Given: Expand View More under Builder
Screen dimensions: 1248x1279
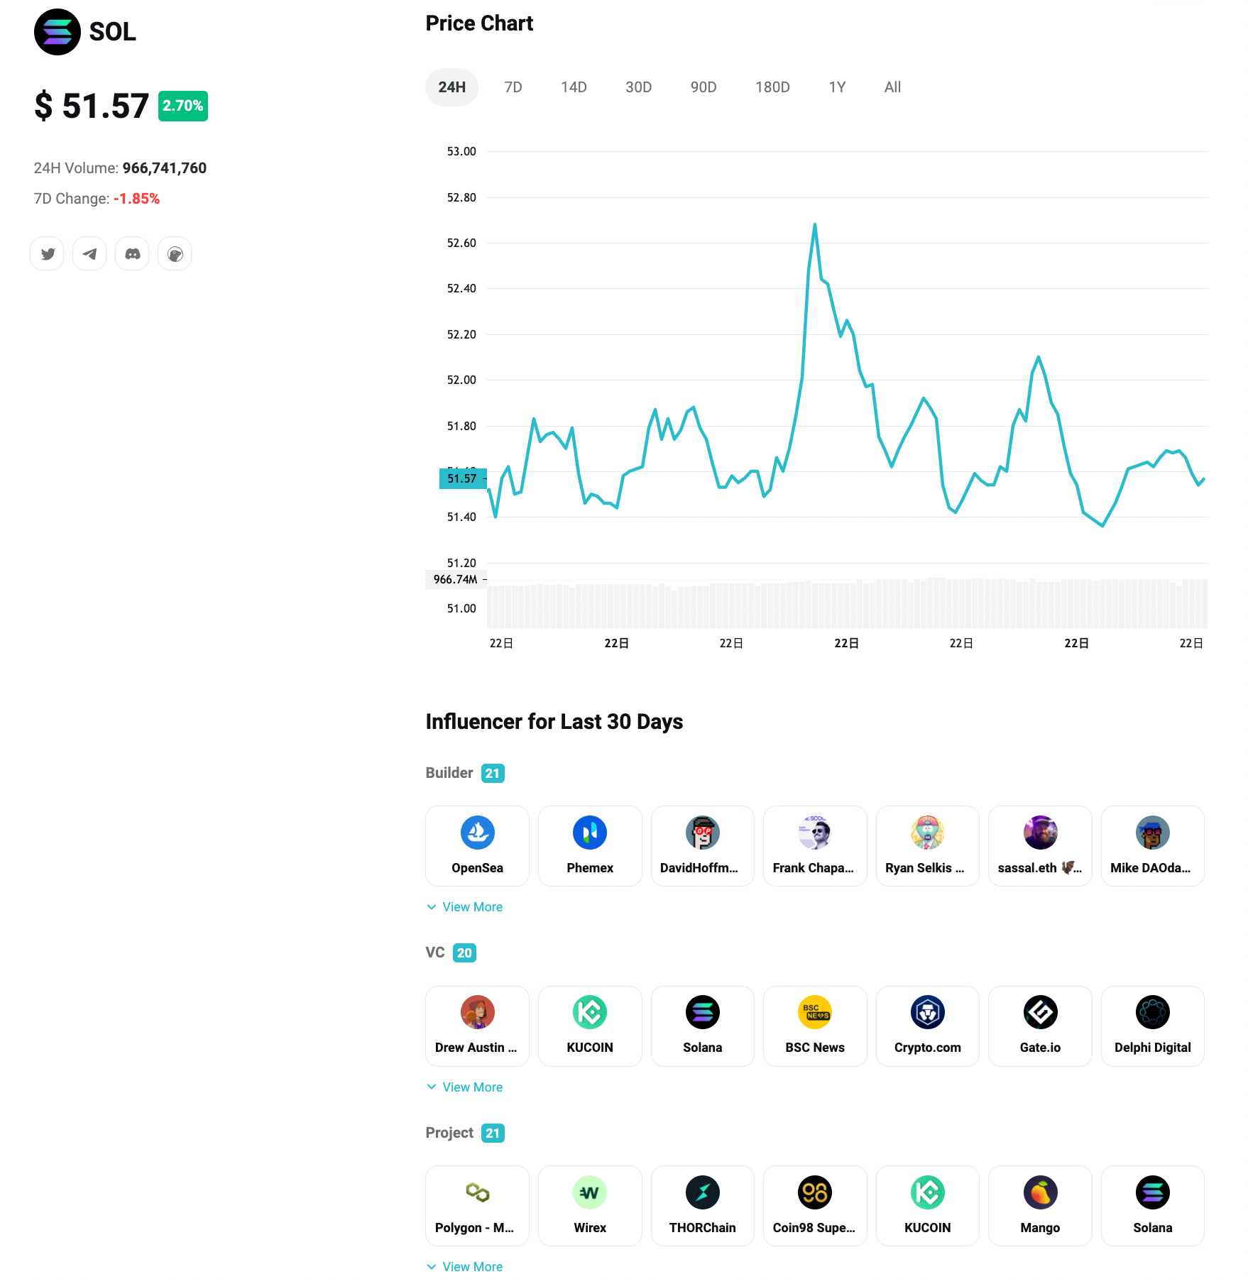Looking at the screenshot, I should pyautogui.click(x=465, y=907).
